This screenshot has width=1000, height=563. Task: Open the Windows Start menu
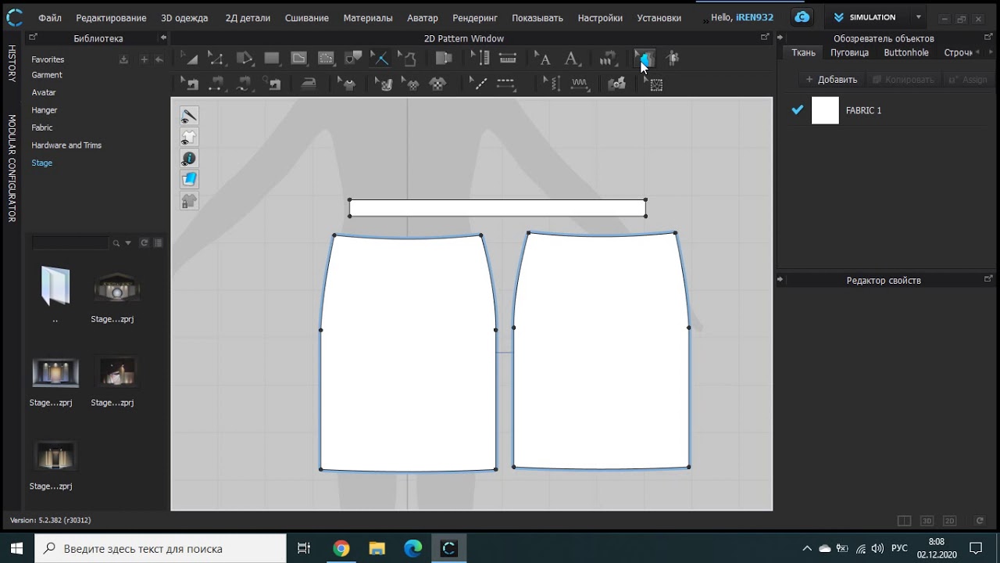coord(16,548)
